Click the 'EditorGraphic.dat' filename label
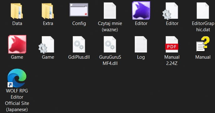The image size is (215, 113). (203, 27)
